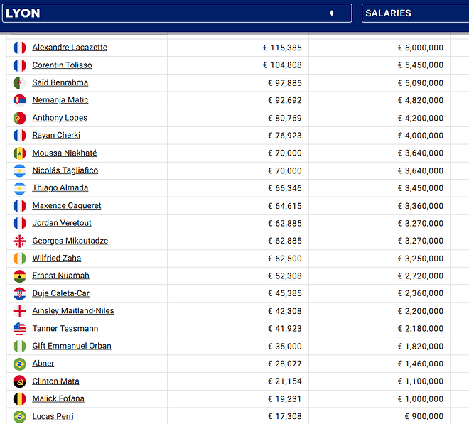Click the France flag beside Corentin Tolisso
The image size is (469, 424).
(x=20, y=65)
